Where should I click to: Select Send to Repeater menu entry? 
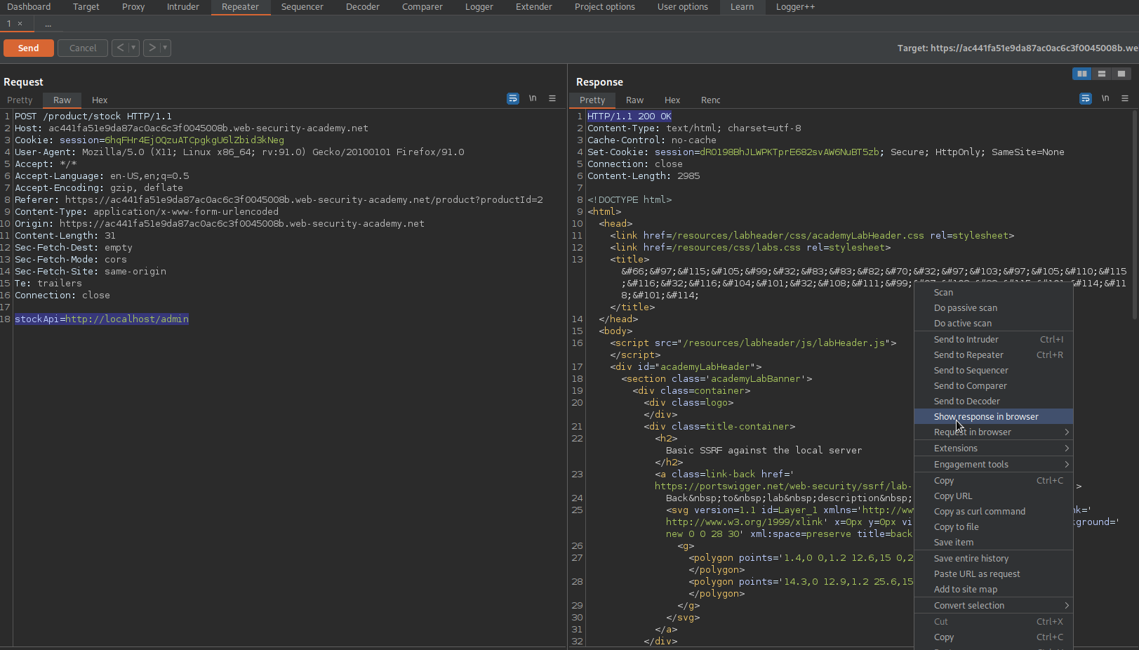[x=994, y=354]
